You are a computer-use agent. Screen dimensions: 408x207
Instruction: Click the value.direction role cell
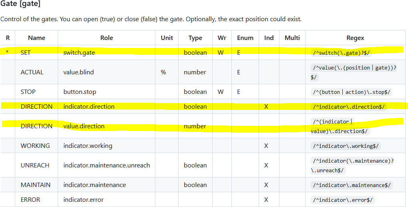point(84,126)
